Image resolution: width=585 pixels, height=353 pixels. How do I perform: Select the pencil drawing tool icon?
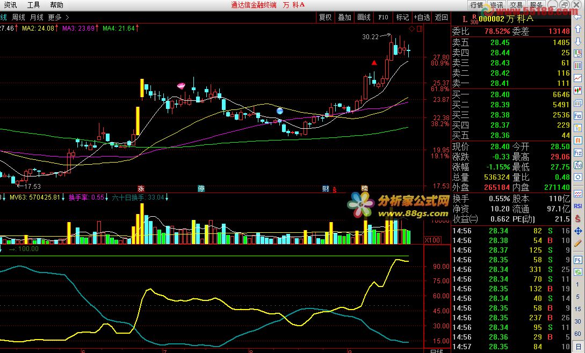(578, 244)
